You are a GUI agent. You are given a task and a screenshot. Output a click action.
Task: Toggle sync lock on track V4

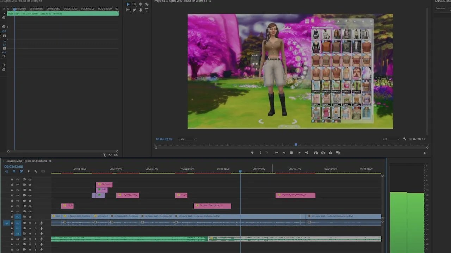pos(24,201)
